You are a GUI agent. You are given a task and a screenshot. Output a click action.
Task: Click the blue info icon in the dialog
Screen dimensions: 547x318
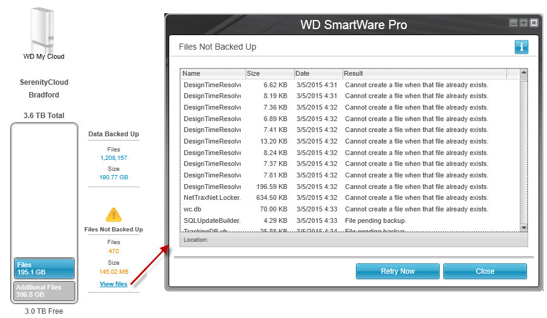pos(521,47)
